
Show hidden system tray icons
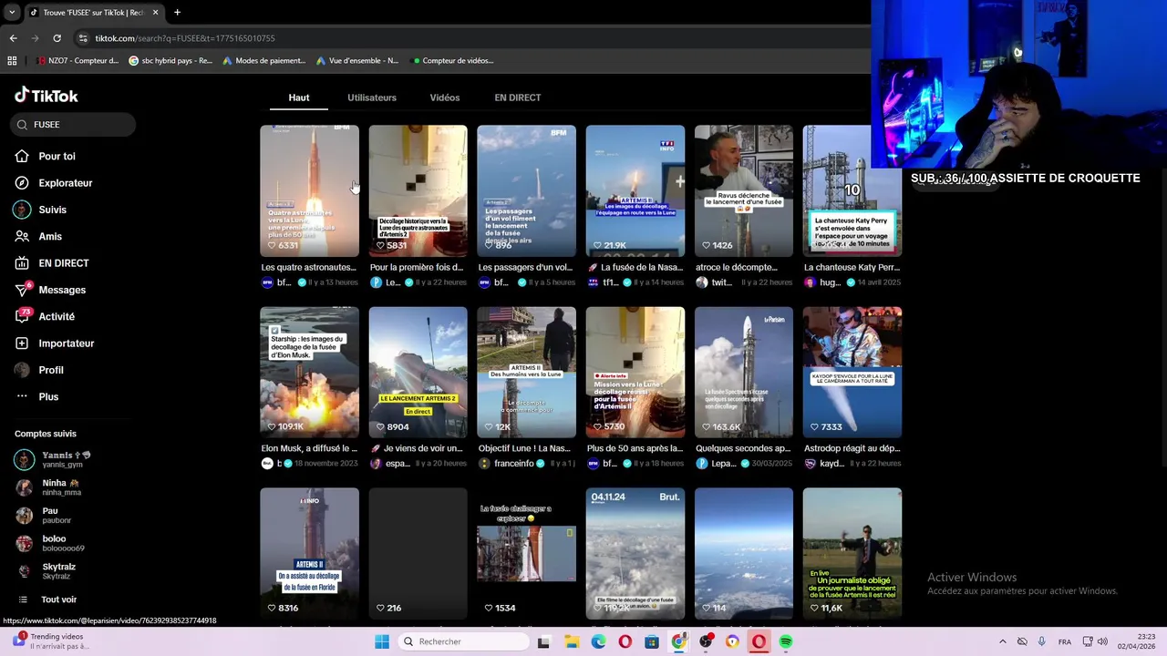(1002, 641)
